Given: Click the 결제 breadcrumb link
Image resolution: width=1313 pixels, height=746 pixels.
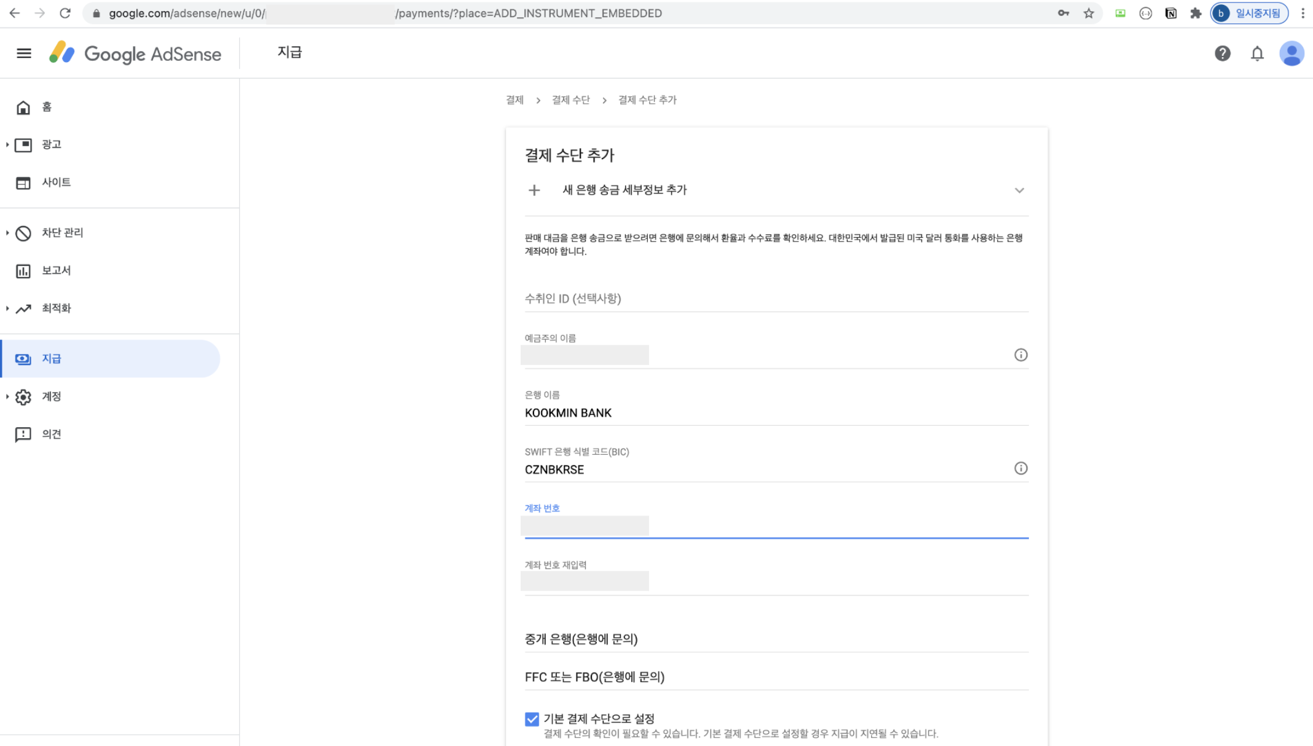Looking at the screenshot, I should [x=515, y=100].
